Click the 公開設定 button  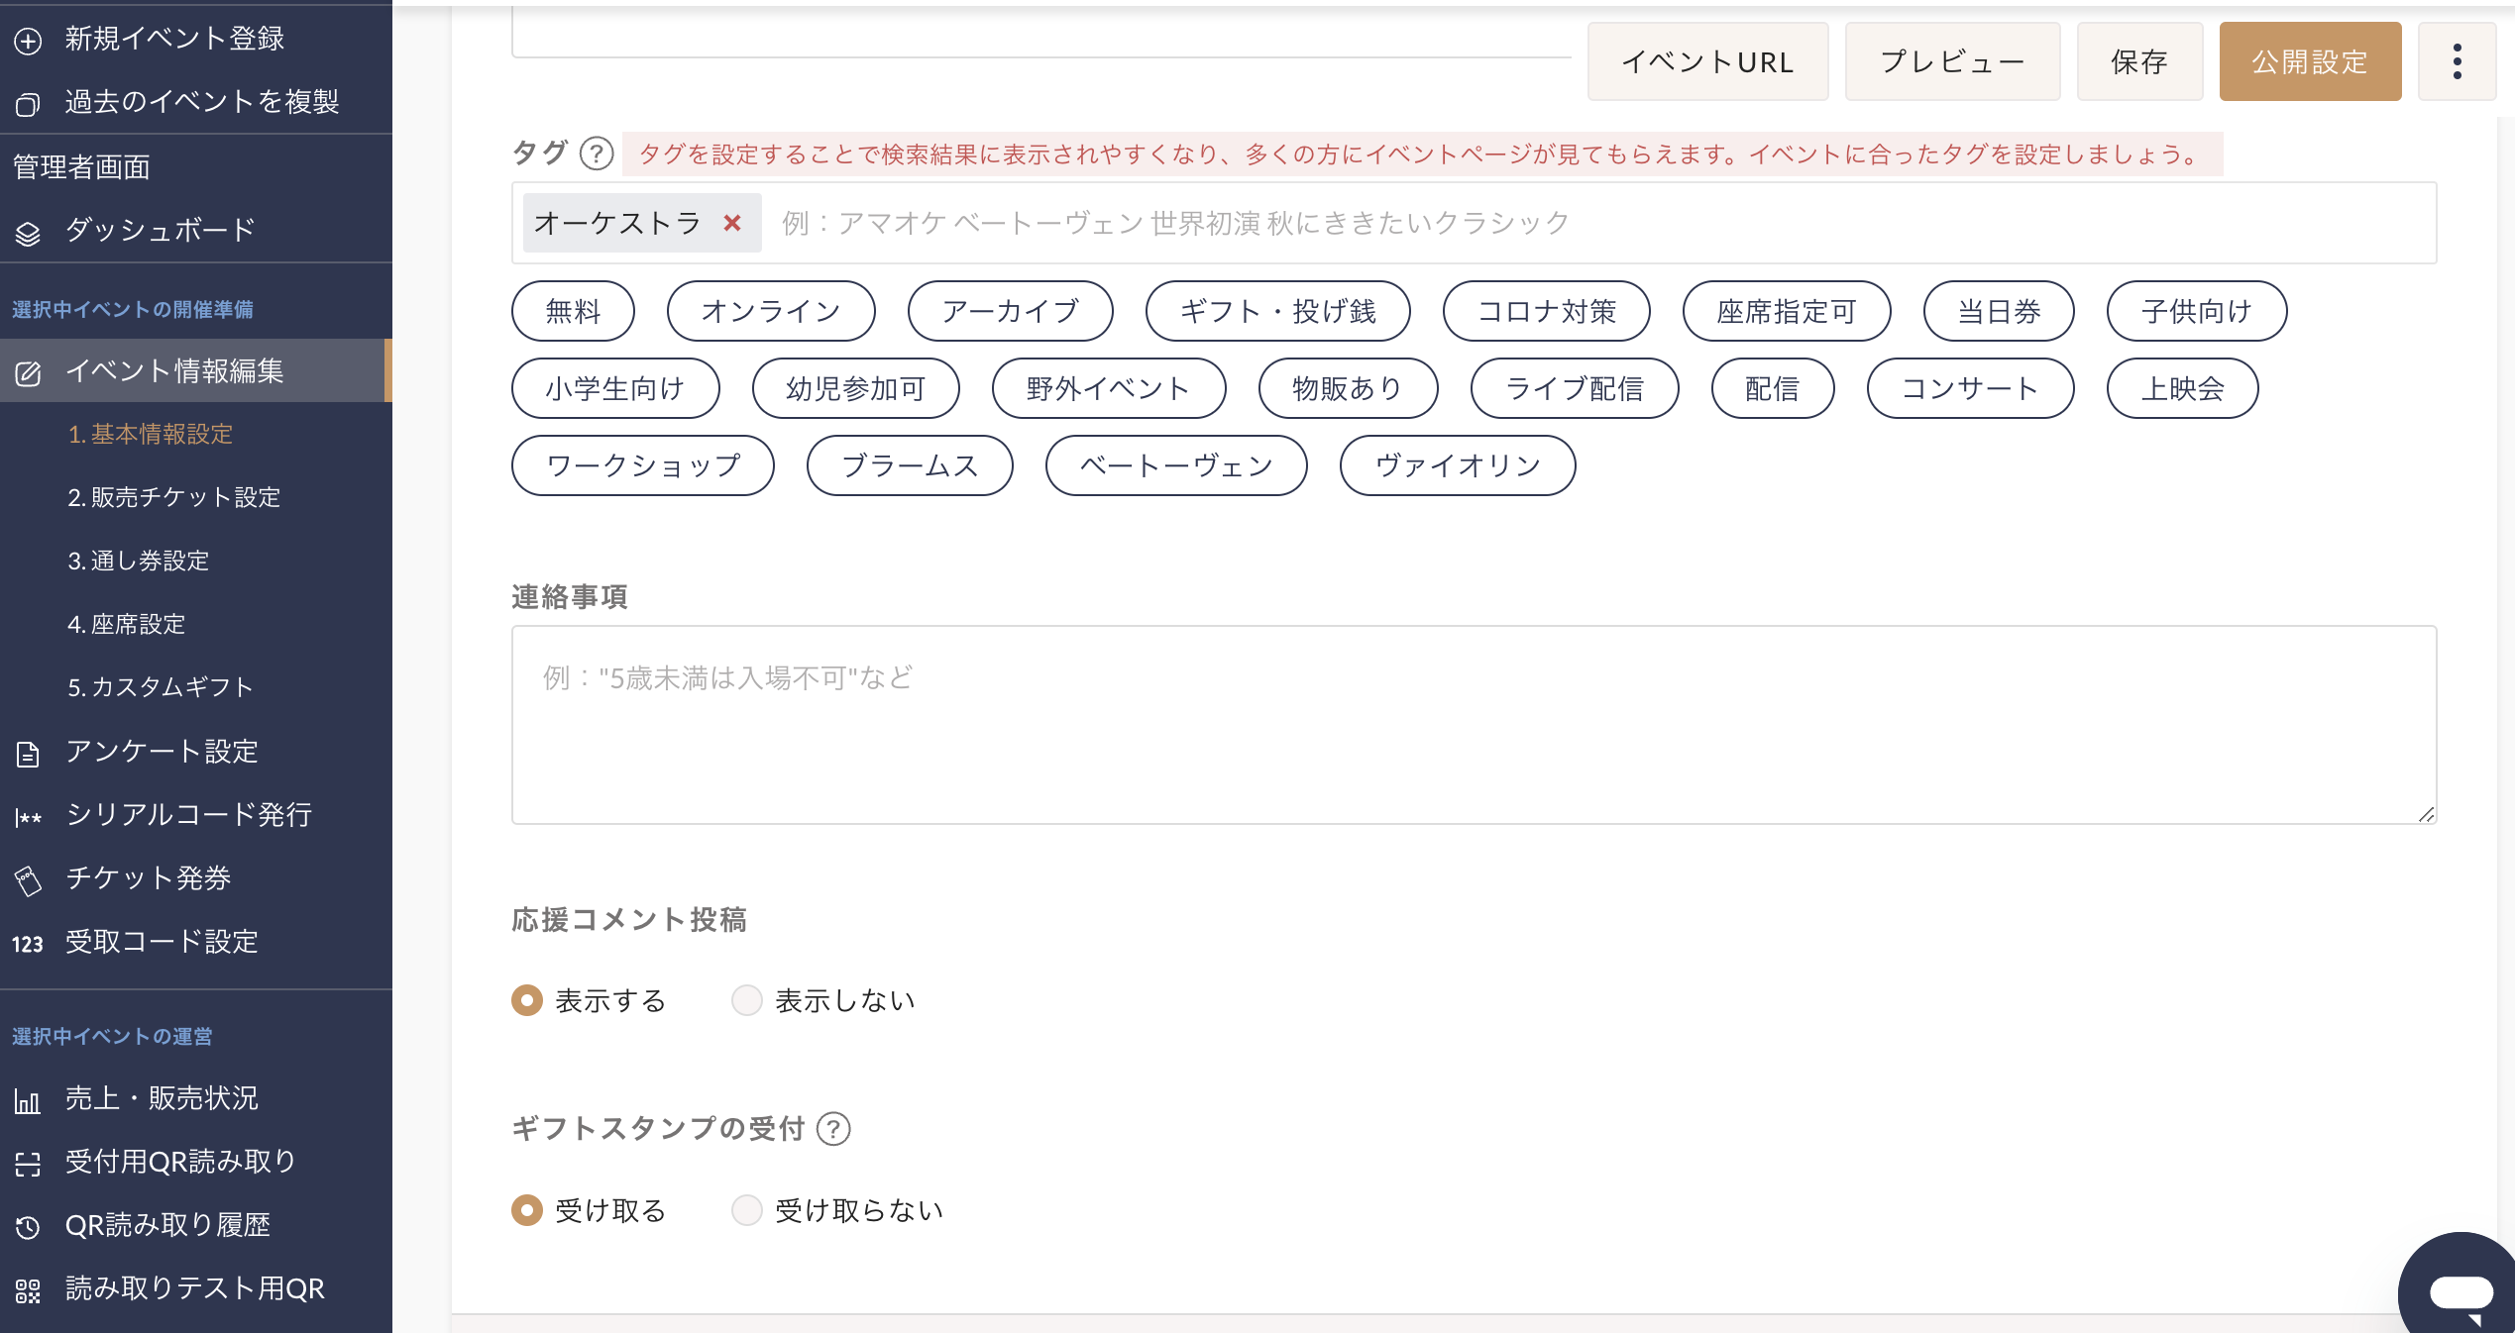pos(2309,60)
